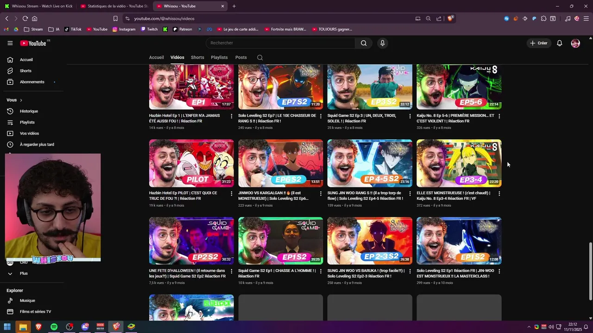Click the address bar URL

(x=164, y=18)
